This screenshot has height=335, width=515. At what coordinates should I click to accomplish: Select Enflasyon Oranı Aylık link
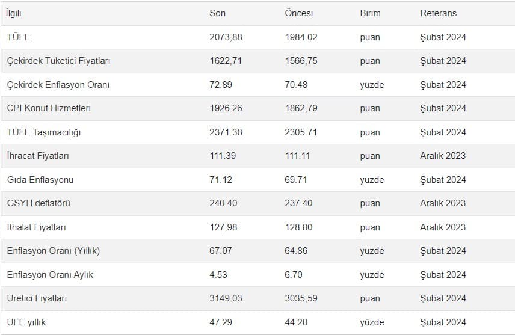click(50, 275)
